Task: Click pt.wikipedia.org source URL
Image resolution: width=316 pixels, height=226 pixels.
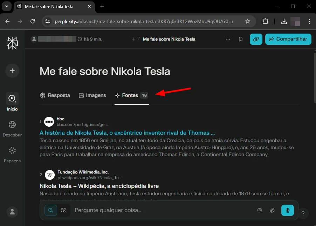Action: point(89,178)
